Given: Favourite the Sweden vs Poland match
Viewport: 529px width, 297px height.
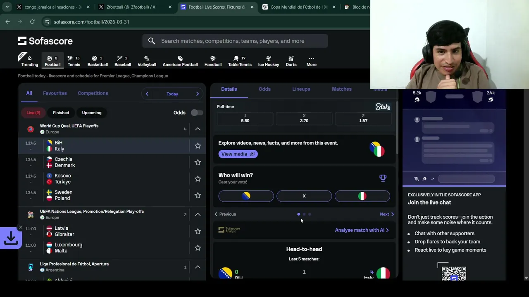Looking at the screenshot, I should tap(198, 195).
